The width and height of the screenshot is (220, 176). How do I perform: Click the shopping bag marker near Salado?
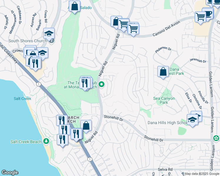click(74, 6)
